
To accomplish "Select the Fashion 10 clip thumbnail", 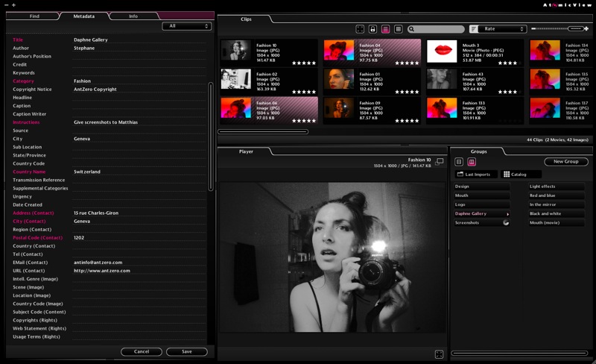I will [x=236, y=50].
